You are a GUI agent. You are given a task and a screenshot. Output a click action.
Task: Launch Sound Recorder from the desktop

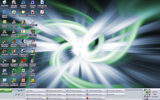[33, 72]
